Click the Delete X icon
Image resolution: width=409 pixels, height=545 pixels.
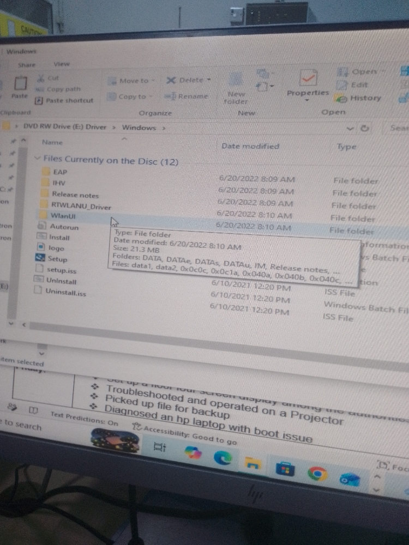170,80
